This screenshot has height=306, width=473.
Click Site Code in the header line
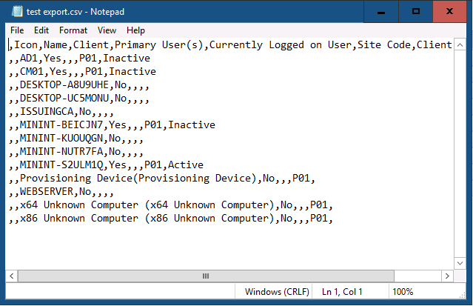(386, 45)
